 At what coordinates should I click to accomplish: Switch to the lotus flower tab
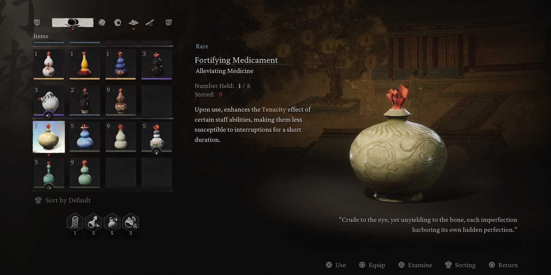(x=134, y=22)
